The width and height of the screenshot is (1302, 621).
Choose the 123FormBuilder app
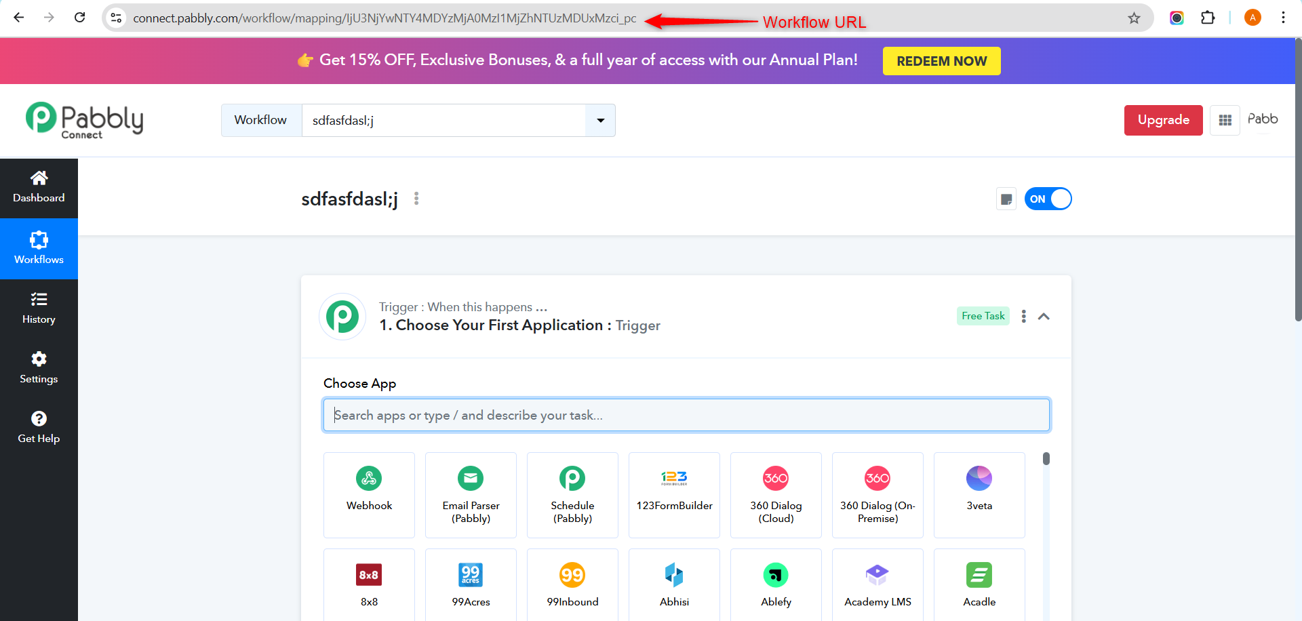point(674,495)
